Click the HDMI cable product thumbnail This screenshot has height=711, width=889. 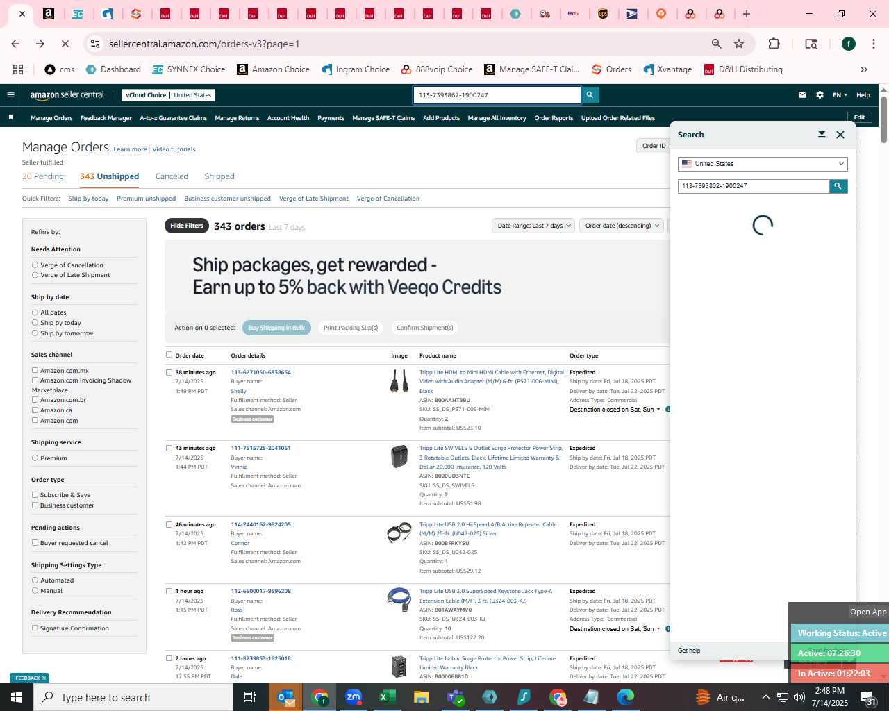point(399,381)
